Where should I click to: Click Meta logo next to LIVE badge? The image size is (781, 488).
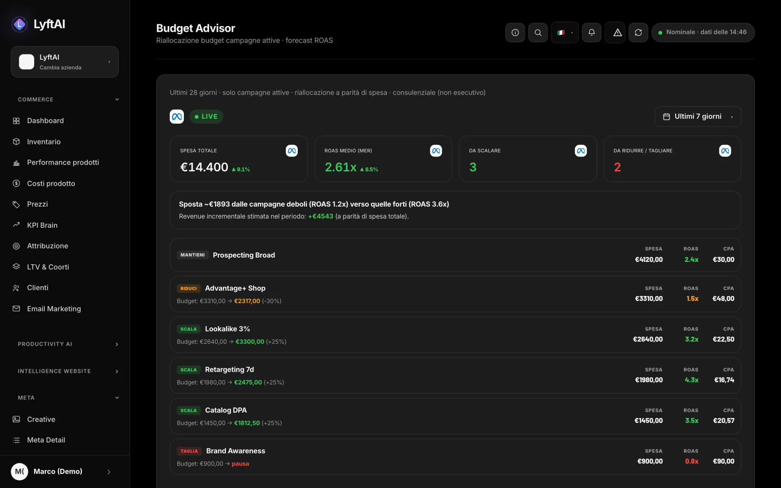(177, 117)
